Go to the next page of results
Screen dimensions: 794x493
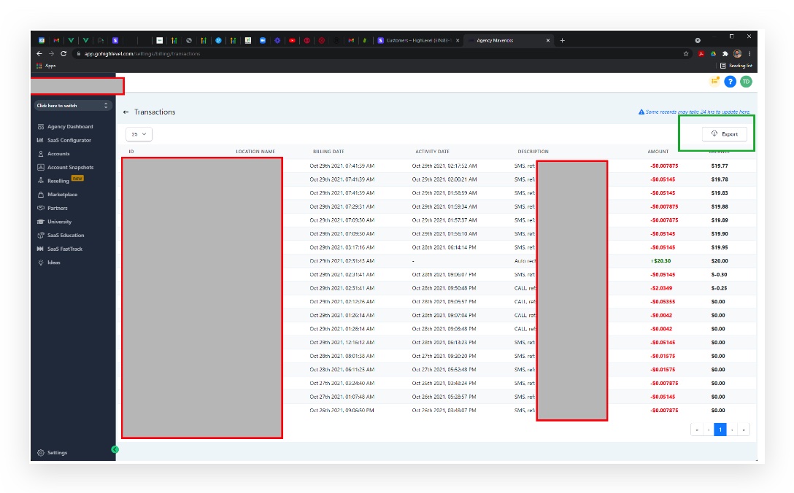point(732,430)
